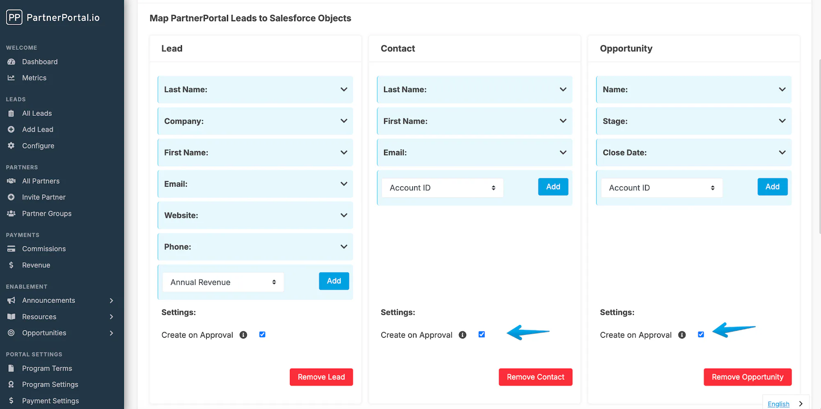
Task: Open the Opportunity Account ID dropdown
Action: [x=662, y=188]
